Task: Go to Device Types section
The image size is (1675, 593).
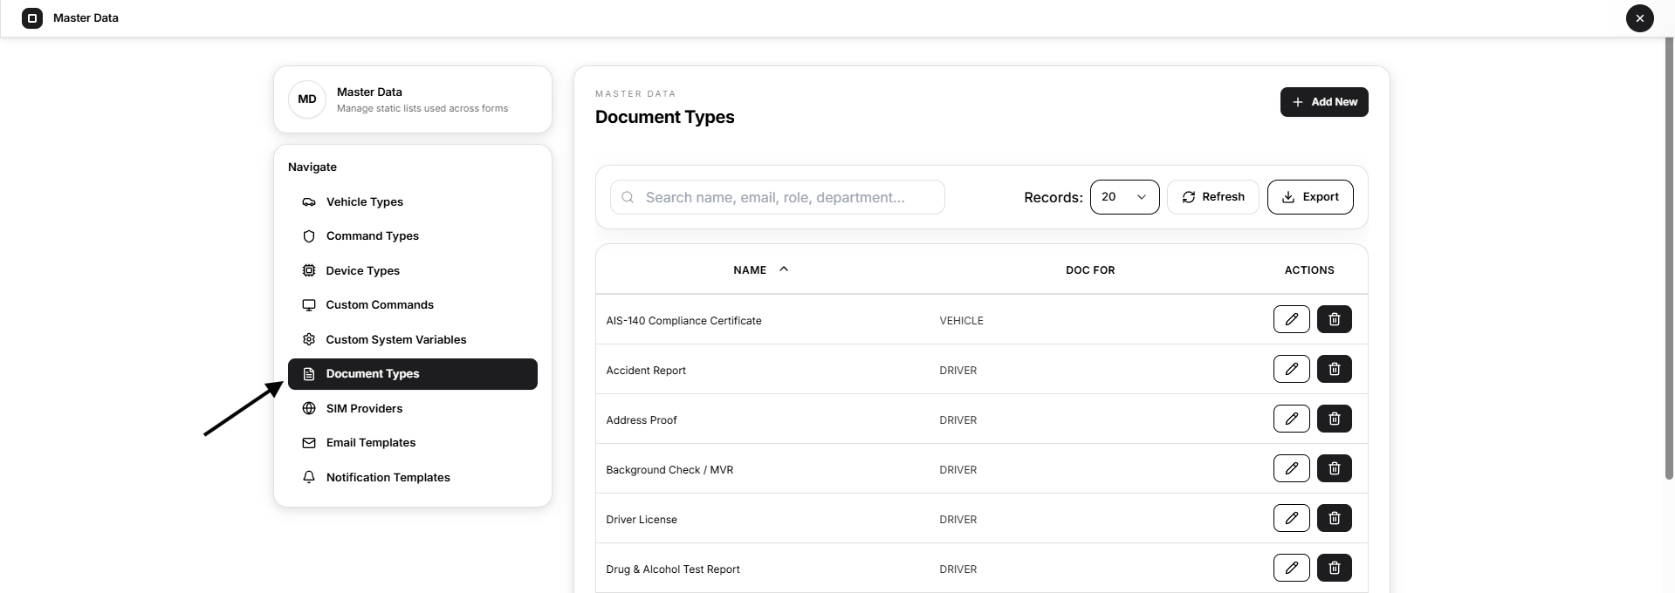Action: click(x=413, y=270)
